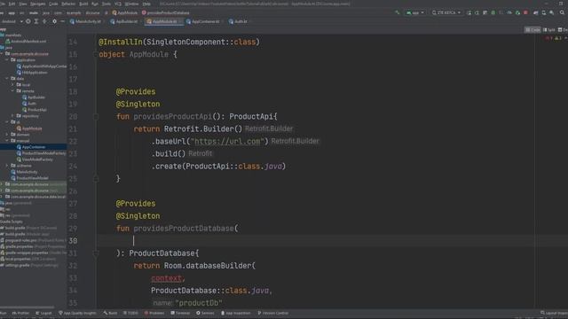
Task: Open the Terminal tool window
Action: [180, 313]
